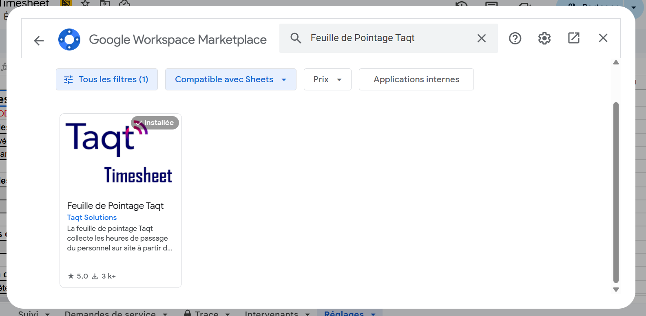
Task: Open Tous les filtres panel
Action: click(x=106, y=79)
